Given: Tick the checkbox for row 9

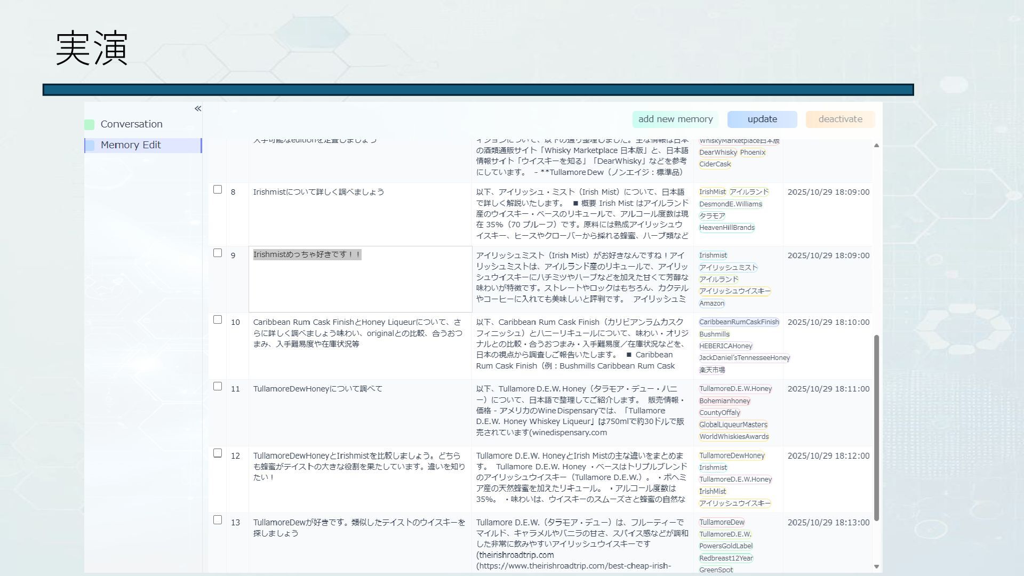Looking at the screenshot, I should pos(218,253).
